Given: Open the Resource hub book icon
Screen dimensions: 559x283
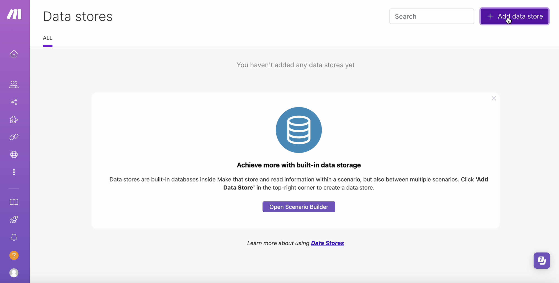Looking at the screenshot, I should pyautogui.click(x=14, y=202).
